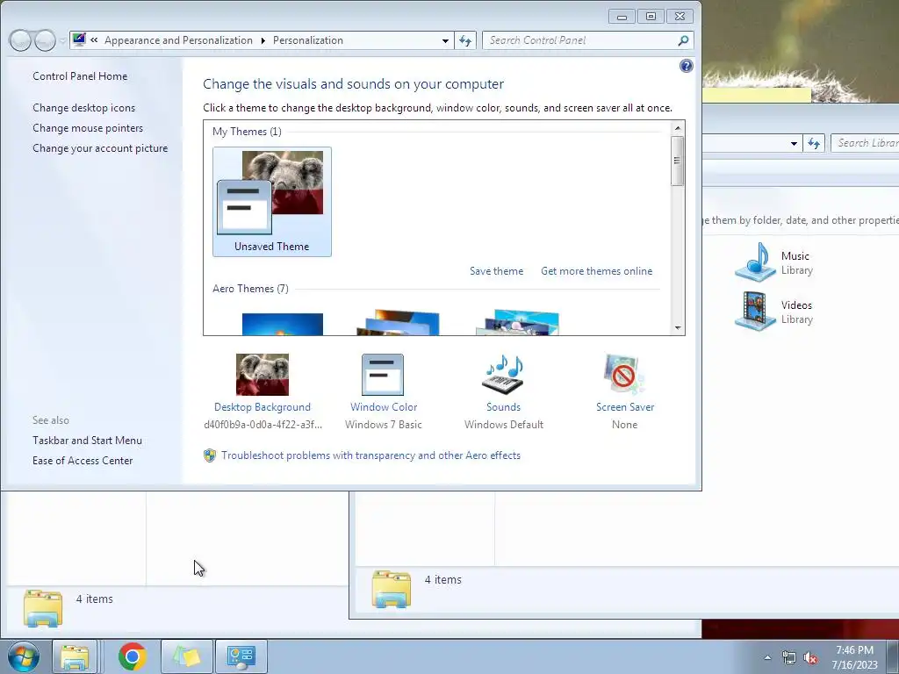Screen dimensions: 899x674
Task: Select the Unsaved Theme thumbnail
Action: (272, 202)
